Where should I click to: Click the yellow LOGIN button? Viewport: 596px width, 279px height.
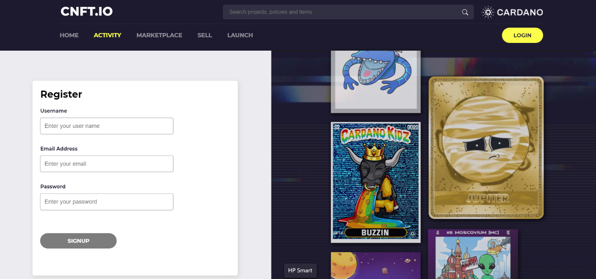pyautogui.click(x=522, y=35)
